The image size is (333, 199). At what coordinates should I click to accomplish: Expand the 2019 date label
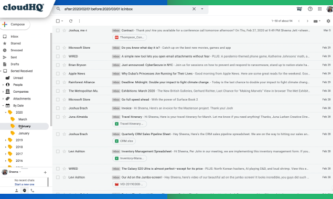[x=6, y=140]
